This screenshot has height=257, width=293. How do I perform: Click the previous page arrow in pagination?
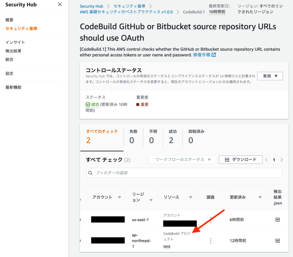(x=267, y=159)
